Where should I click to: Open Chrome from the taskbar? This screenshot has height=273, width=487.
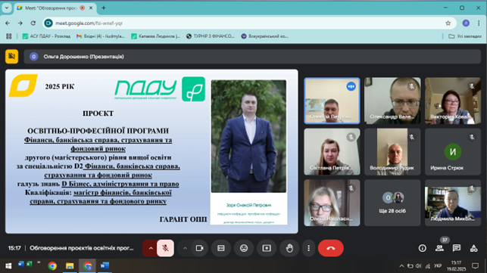point(52,266)
